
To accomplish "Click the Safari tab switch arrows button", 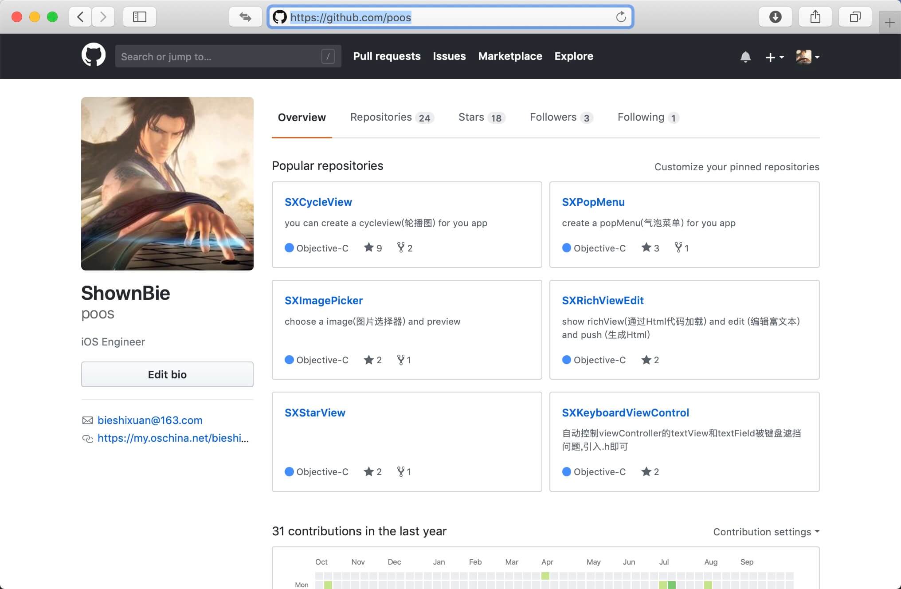I will pyautogui.click(x=245, y=17).
